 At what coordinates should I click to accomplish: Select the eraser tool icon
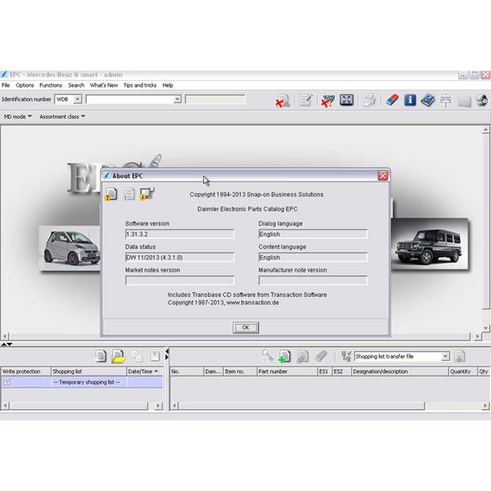[x=392, y=100]
